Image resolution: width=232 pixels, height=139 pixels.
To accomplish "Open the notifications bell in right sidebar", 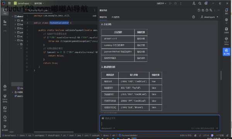I will pos(226,10).
